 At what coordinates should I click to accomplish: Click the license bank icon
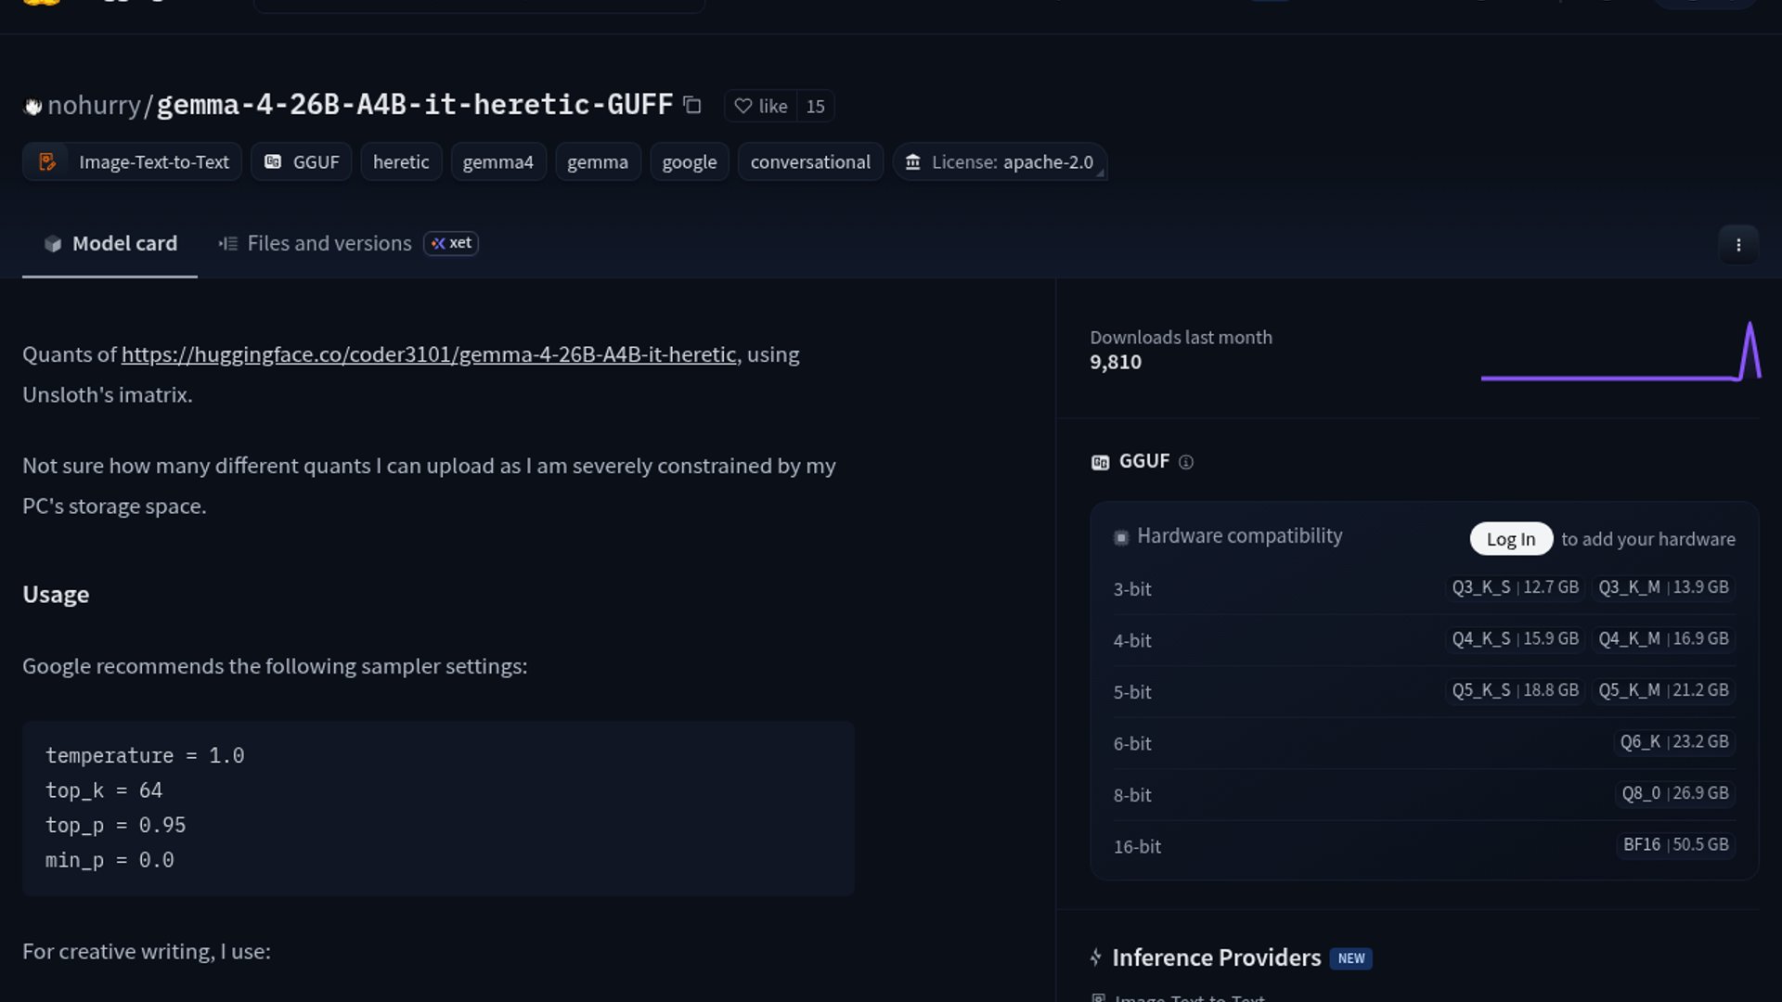point(913,162)
